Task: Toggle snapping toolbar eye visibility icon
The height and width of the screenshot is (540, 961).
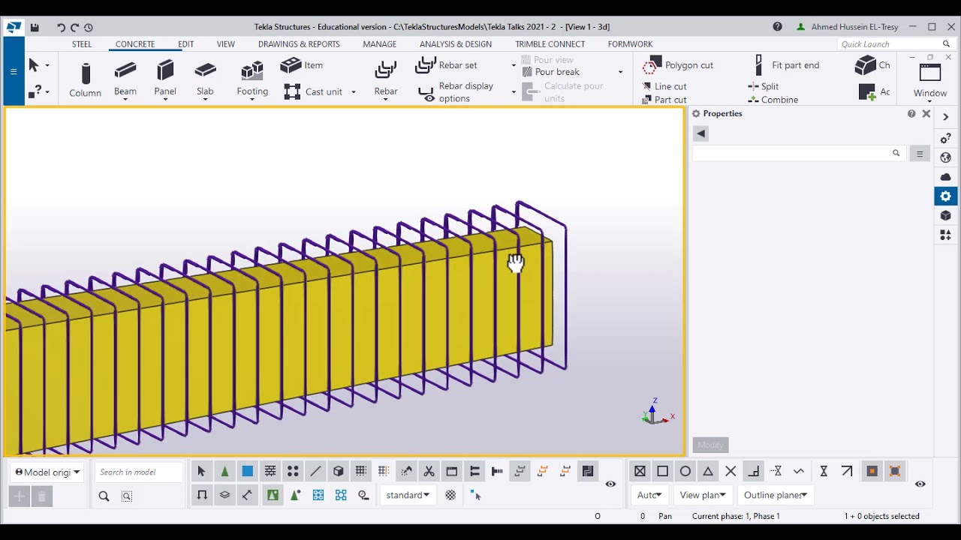Action: (920, 484)
